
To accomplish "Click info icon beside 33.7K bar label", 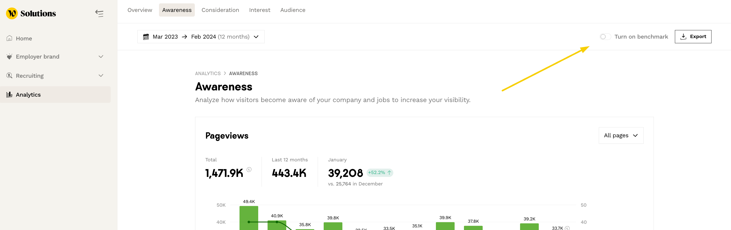I will [567, 228].
